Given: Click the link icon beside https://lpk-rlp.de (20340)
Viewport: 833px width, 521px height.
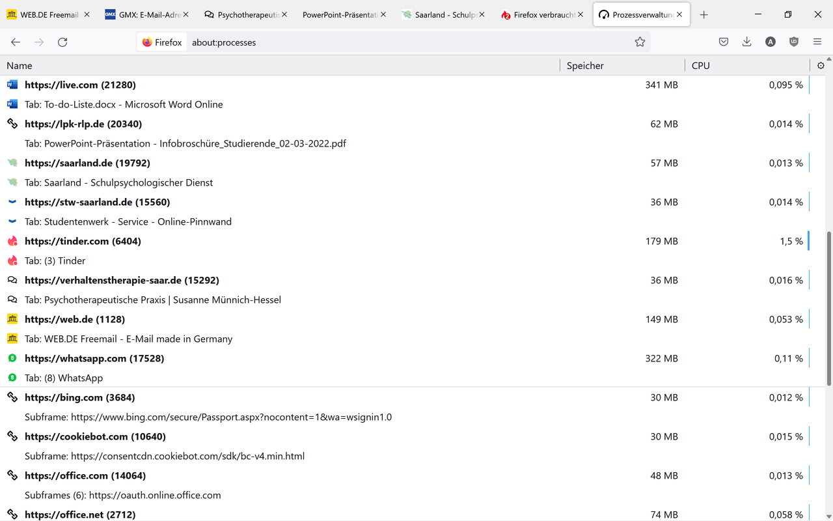Looking at the screenshot, I should coord(12,124).
